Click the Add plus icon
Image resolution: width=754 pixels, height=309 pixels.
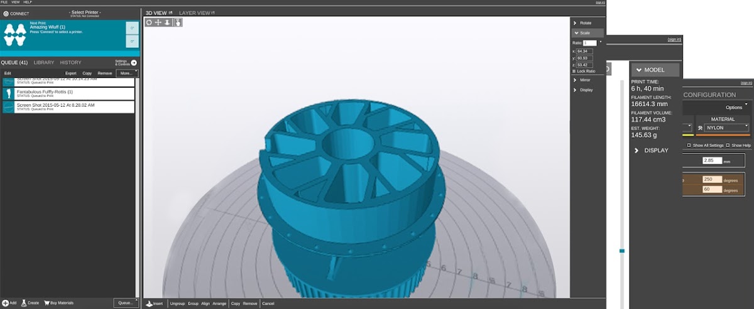pos(5,303)
